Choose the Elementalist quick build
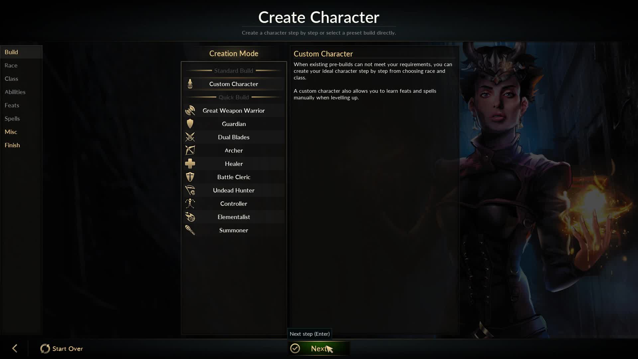Image resolution: width=638 pixels, height=359 pixels. [x=234, y=217]
